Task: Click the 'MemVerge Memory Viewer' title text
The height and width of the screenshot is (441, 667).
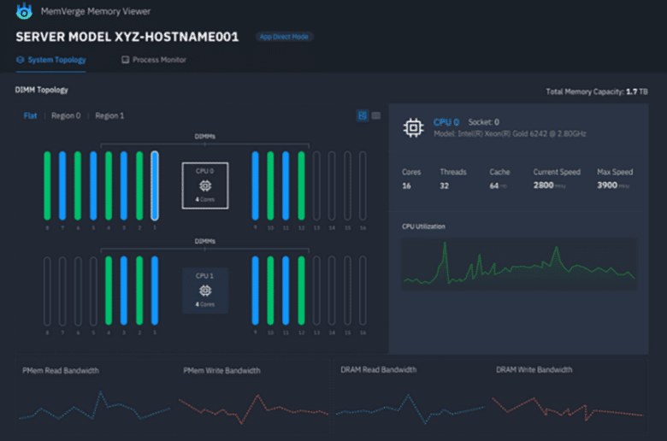Action: 96,11
